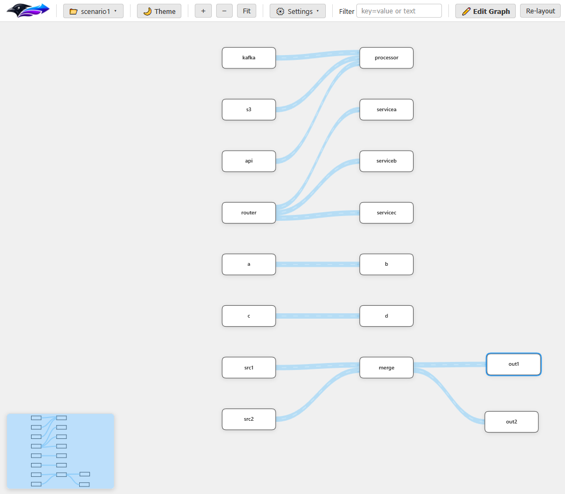Zoom out using the minus icon
565x494 pixels.
pos(224,10)
